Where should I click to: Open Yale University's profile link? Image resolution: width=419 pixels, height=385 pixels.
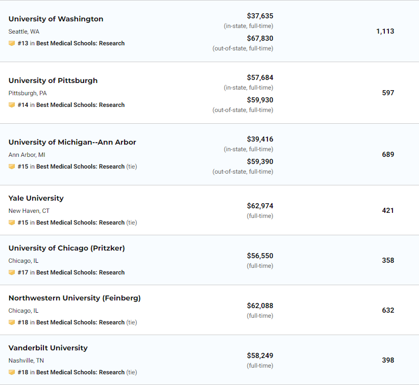(36, 198)
